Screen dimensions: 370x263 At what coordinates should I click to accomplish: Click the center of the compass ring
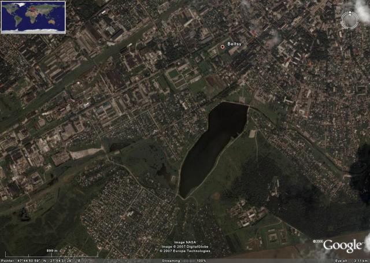point(350,20)
